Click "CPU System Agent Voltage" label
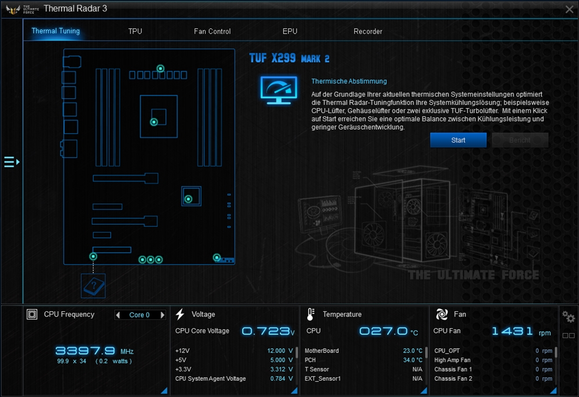Viewport: 579px width, 397px height. [x=211, y=378]
